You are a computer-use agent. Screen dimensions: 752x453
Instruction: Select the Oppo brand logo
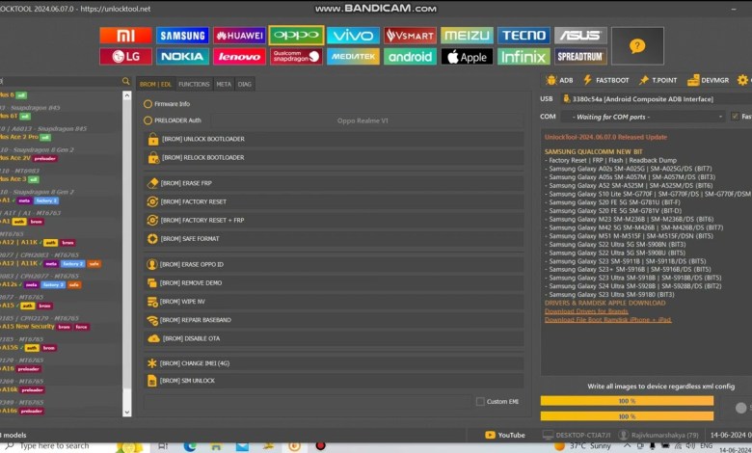pos(296,36)
